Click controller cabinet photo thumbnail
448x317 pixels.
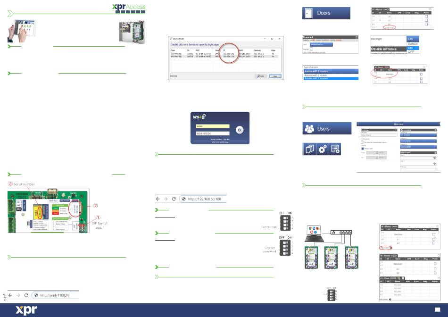(132, 32)
